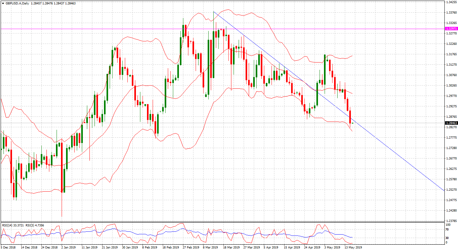Click the 1.26275 price axis label
The height and width of the screenshot is (251, 458).
[x=451, y=169]
